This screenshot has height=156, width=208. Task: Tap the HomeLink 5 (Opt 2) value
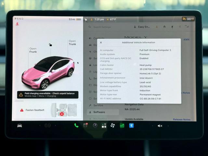150,73
